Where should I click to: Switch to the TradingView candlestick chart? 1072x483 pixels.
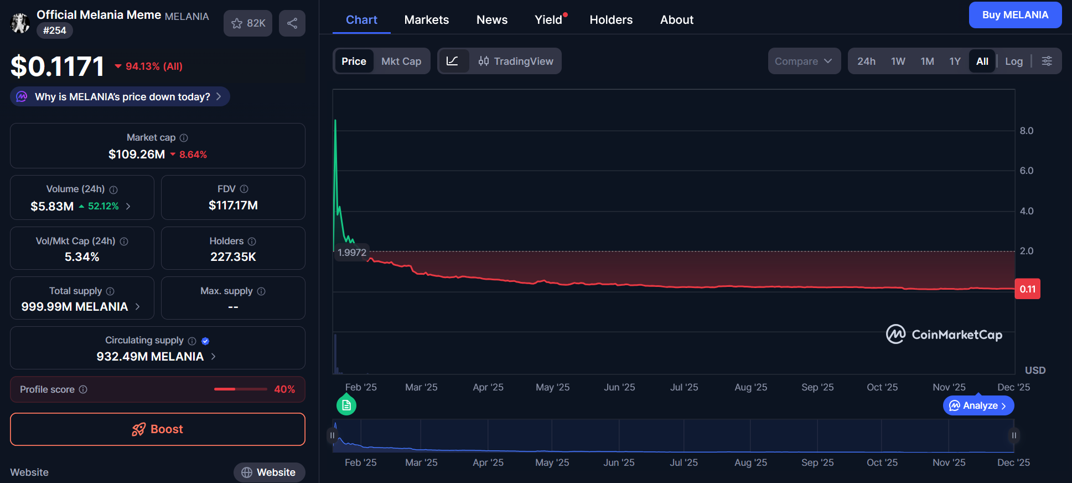[x=516, y=61]
